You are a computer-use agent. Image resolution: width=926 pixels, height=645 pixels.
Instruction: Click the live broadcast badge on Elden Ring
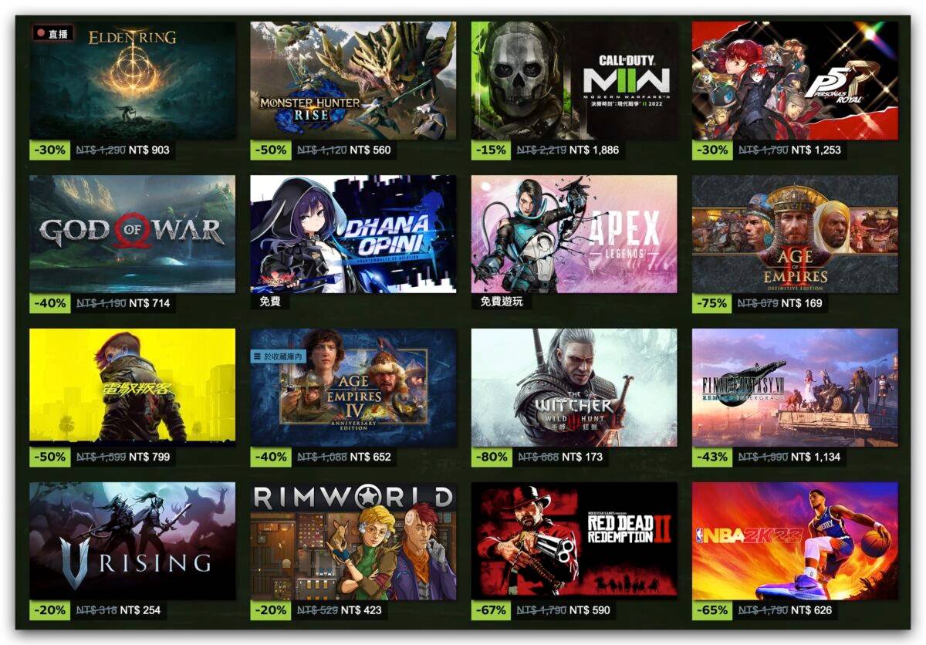click(52, 34)
